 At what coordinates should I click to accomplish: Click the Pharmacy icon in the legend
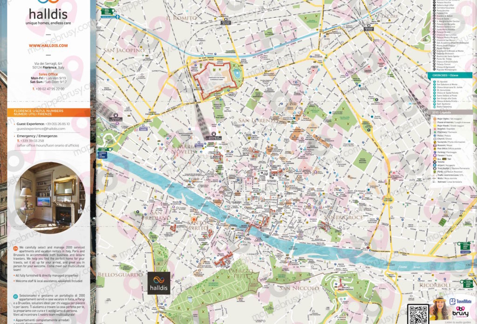point(435,132)
